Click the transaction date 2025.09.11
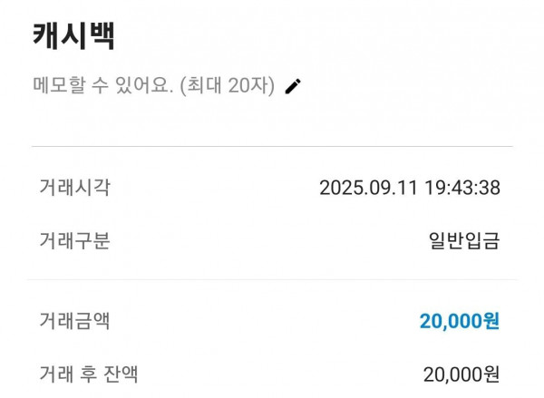Screen dimensions: 544x398 pyautogui.click(x=366, y=189)
